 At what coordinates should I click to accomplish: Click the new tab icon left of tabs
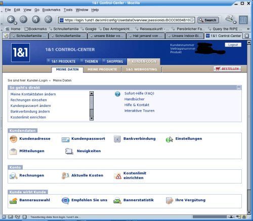coord(6,35)
